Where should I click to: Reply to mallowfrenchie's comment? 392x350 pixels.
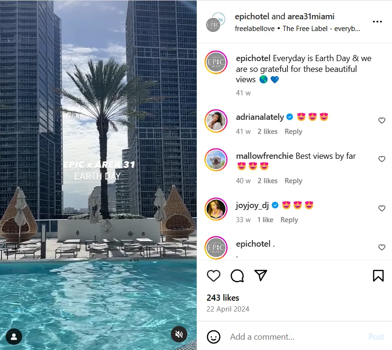click(x=293, y=181)
